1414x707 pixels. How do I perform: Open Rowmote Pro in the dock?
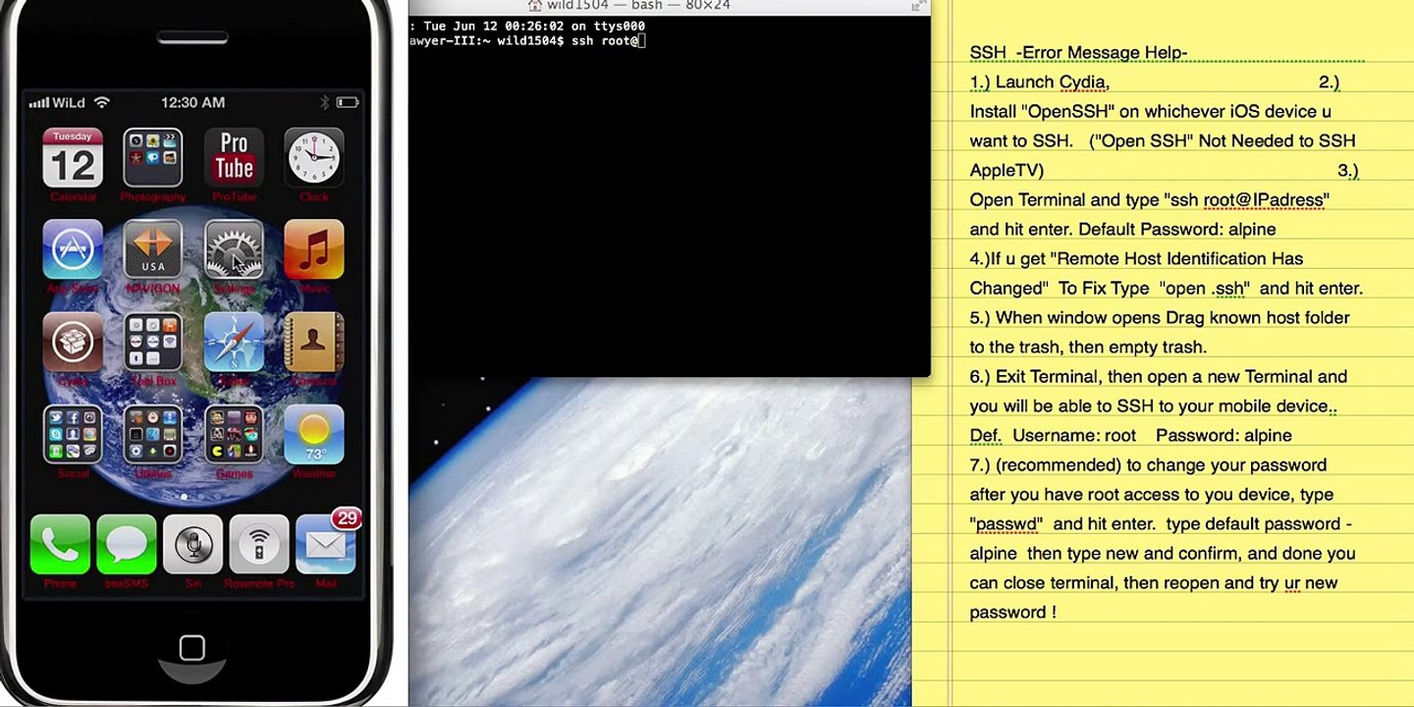pyautogui.click(x=259, y=544)
